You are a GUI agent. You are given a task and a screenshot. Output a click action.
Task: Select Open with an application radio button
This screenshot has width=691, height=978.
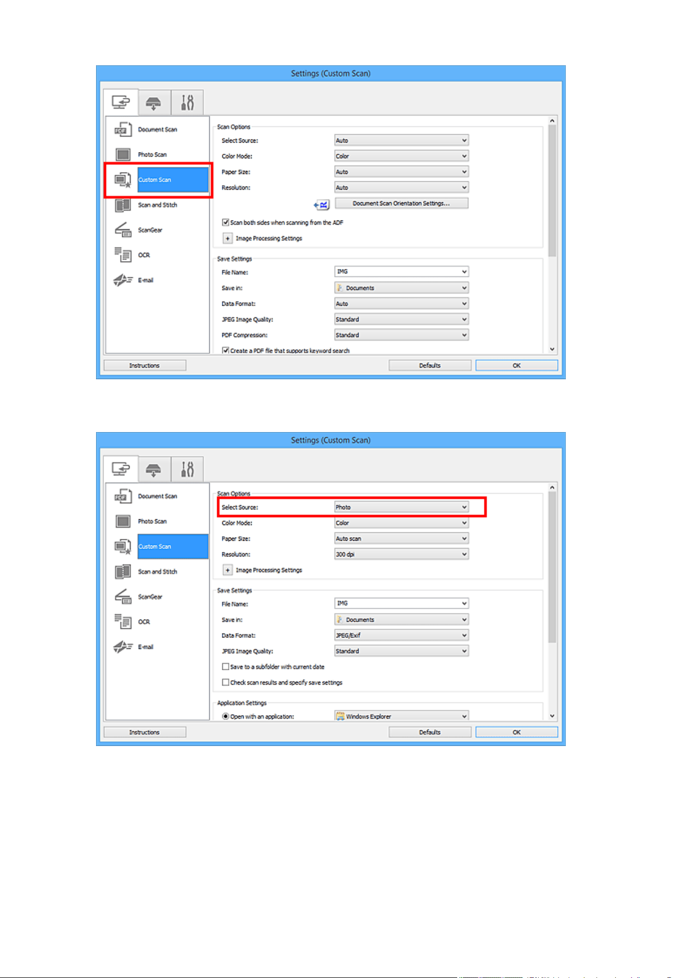(225, 716)
